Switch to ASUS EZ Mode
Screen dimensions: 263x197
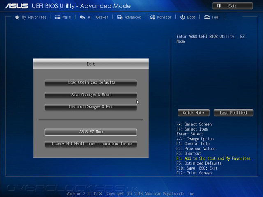pyautogui.click(x=91, y=132)
